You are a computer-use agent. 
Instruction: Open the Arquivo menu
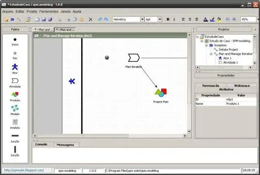click(x=8, y=11)
